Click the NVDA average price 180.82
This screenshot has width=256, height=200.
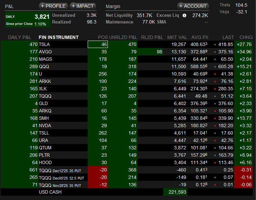tap(199, 126)
